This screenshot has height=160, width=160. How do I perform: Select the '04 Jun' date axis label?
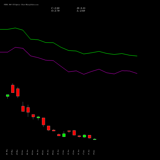pyautogui.click(x=38, y=152)
